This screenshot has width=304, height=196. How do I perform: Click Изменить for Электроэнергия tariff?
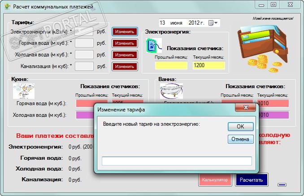pyautogui.click(x=125, y=32)
